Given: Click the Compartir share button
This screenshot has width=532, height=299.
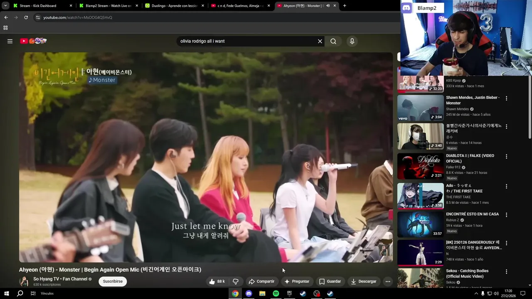Looking at the screenshot, I should click(261, 281).
